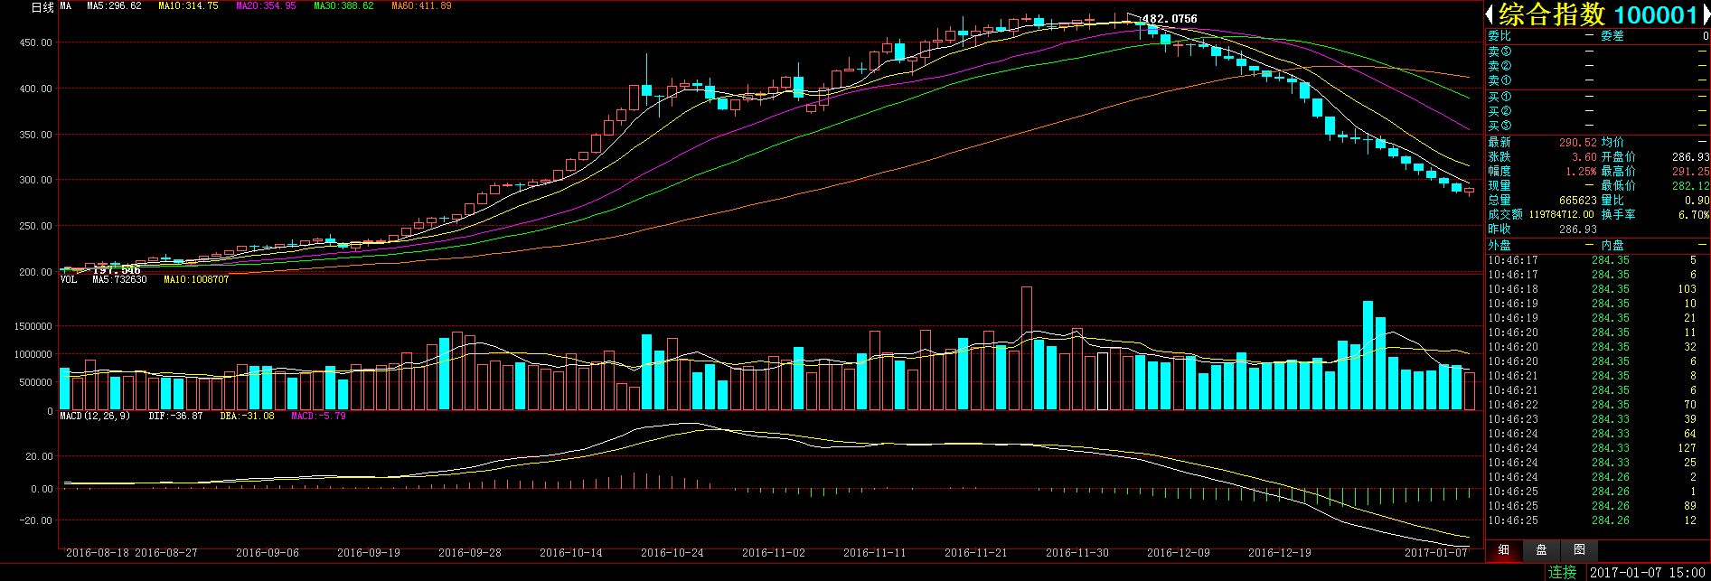Click the green MA30:388.62 label

click(343, 6)
